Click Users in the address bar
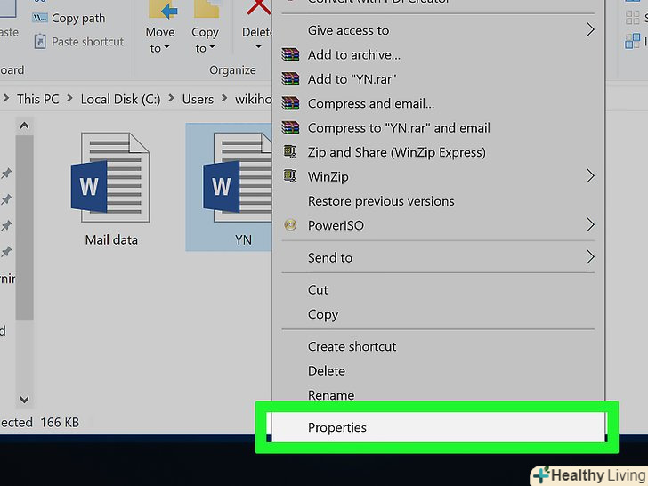 point(198,99)
